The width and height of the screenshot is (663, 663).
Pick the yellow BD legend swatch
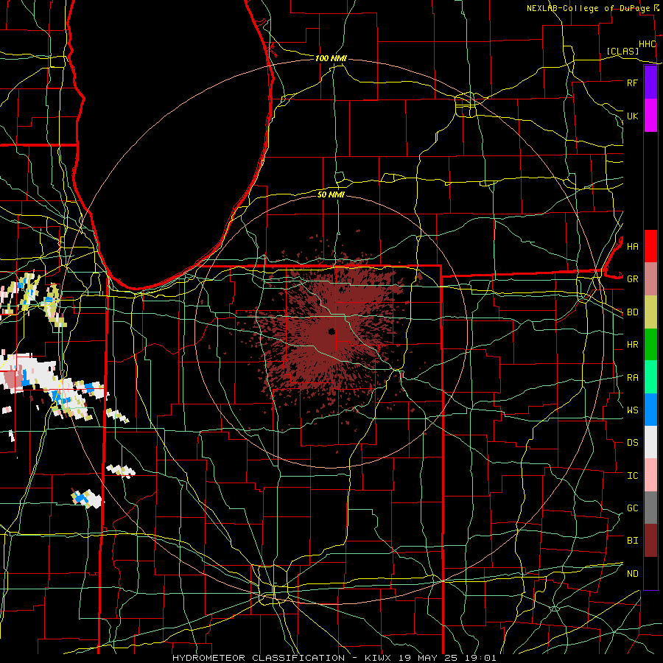[x=650, y=312]
